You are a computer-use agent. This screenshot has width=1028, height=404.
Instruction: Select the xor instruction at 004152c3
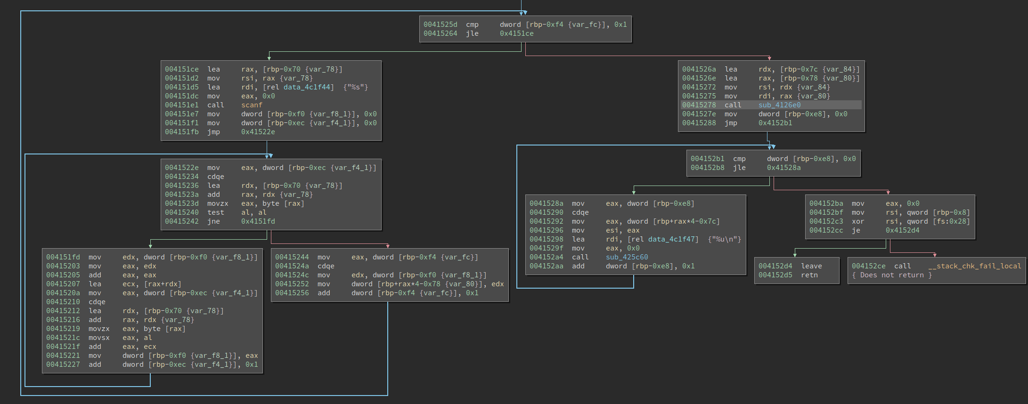(857, 221)
